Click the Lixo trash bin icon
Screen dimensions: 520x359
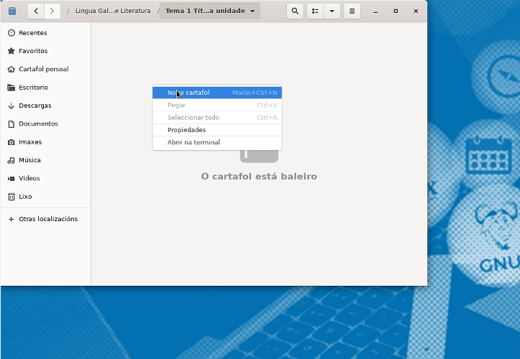pyautogui.click(x=11, y=197)
